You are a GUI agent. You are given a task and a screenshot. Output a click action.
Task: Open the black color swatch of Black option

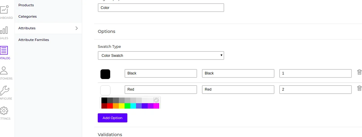[105, 74]
